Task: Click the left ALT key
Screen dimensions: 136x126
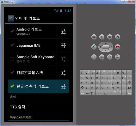Action: [82, 93]
